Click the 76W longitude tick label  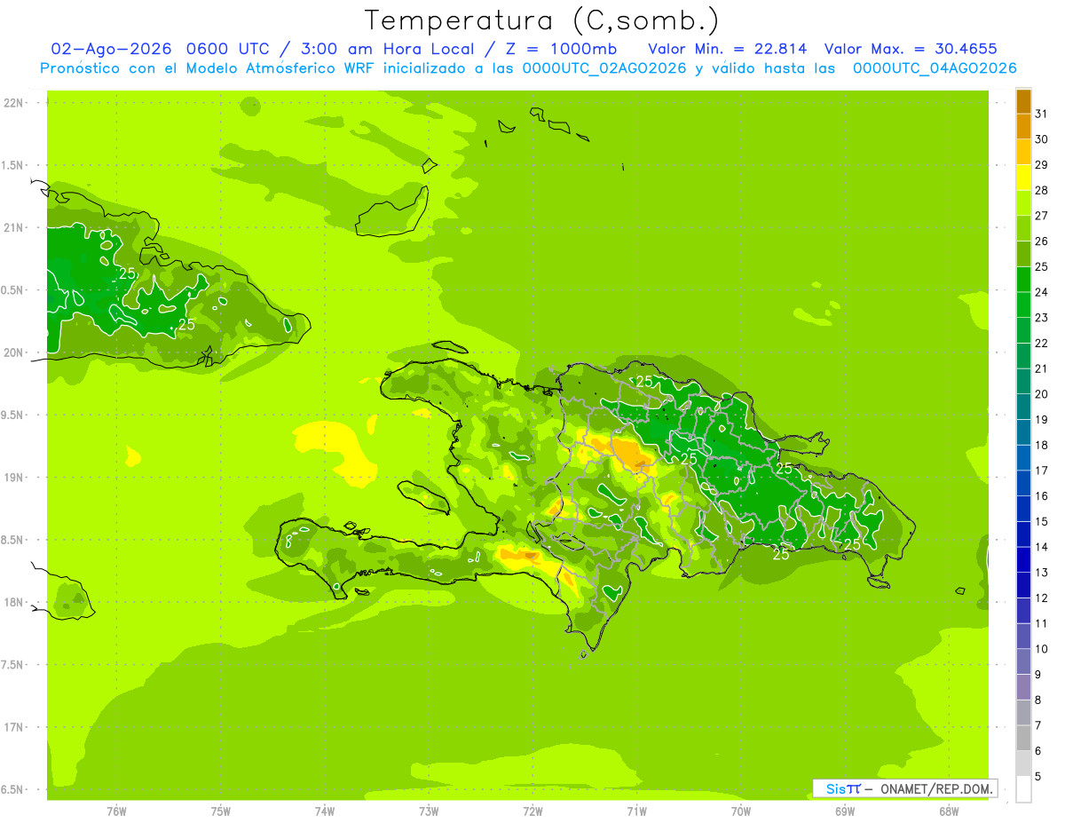pos(116,811)
